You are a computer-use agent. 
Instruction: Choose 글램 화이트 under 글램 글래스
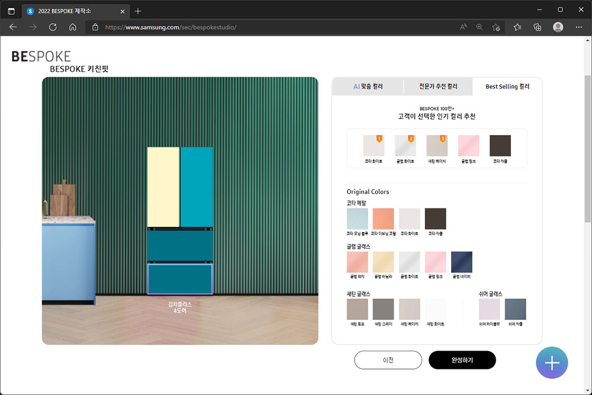click(x=409, y=262)
